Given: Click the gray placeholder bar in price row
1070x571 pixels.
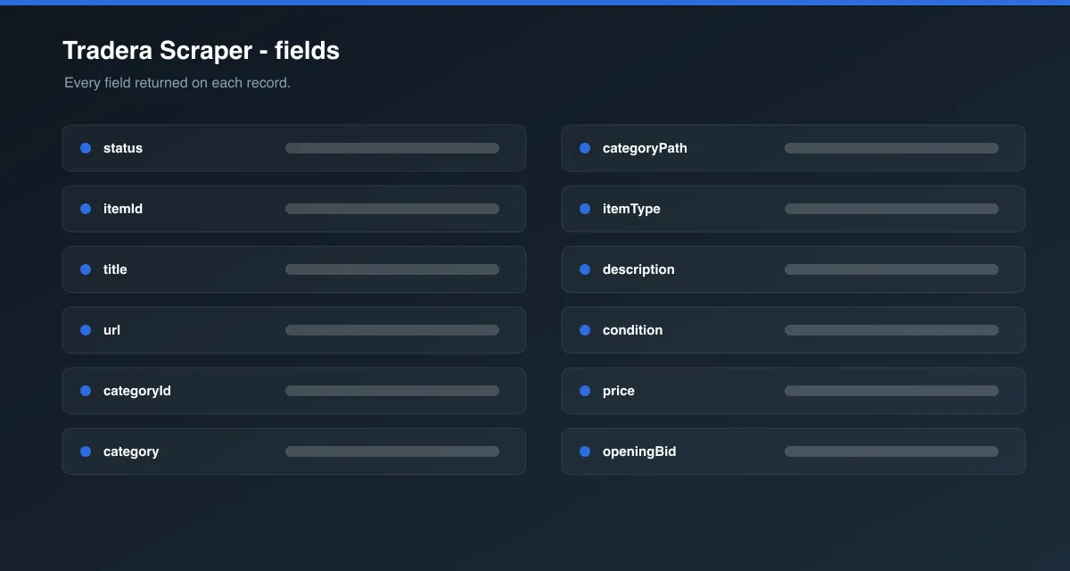Looking at the screenshot, I should click(892, 391).
